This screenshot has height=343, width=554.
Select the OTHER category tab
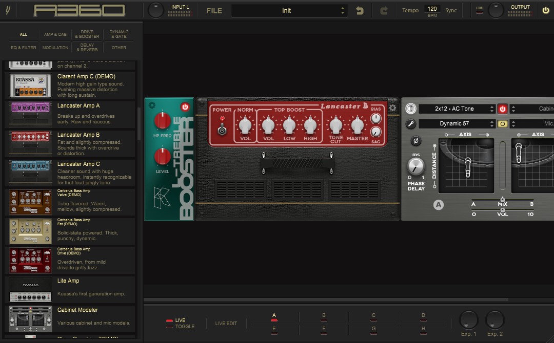point(118,48)
